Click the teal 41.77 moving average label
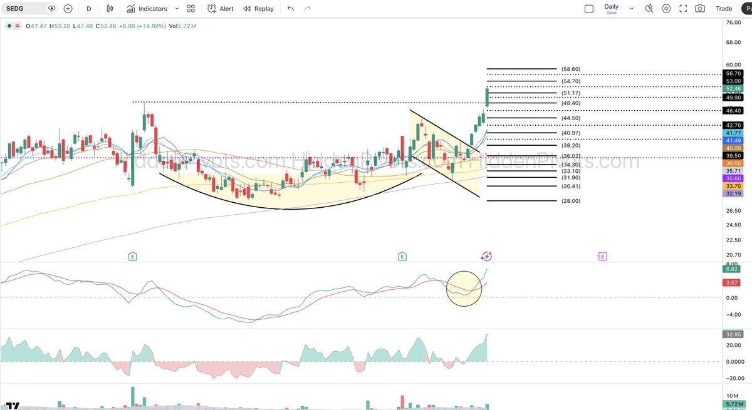 [733, 133]
